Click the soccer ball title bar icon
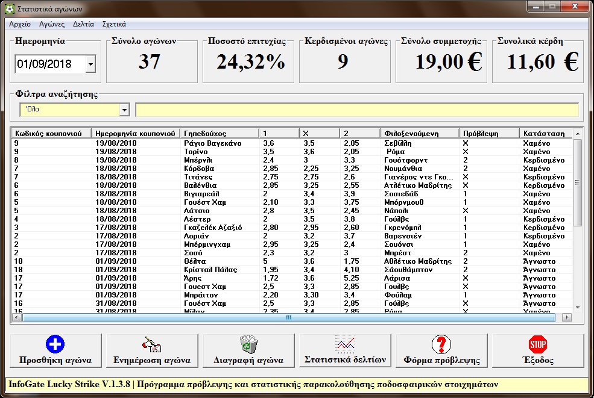The height and width of the screenshot is (398, 594). tap(9, 9)
